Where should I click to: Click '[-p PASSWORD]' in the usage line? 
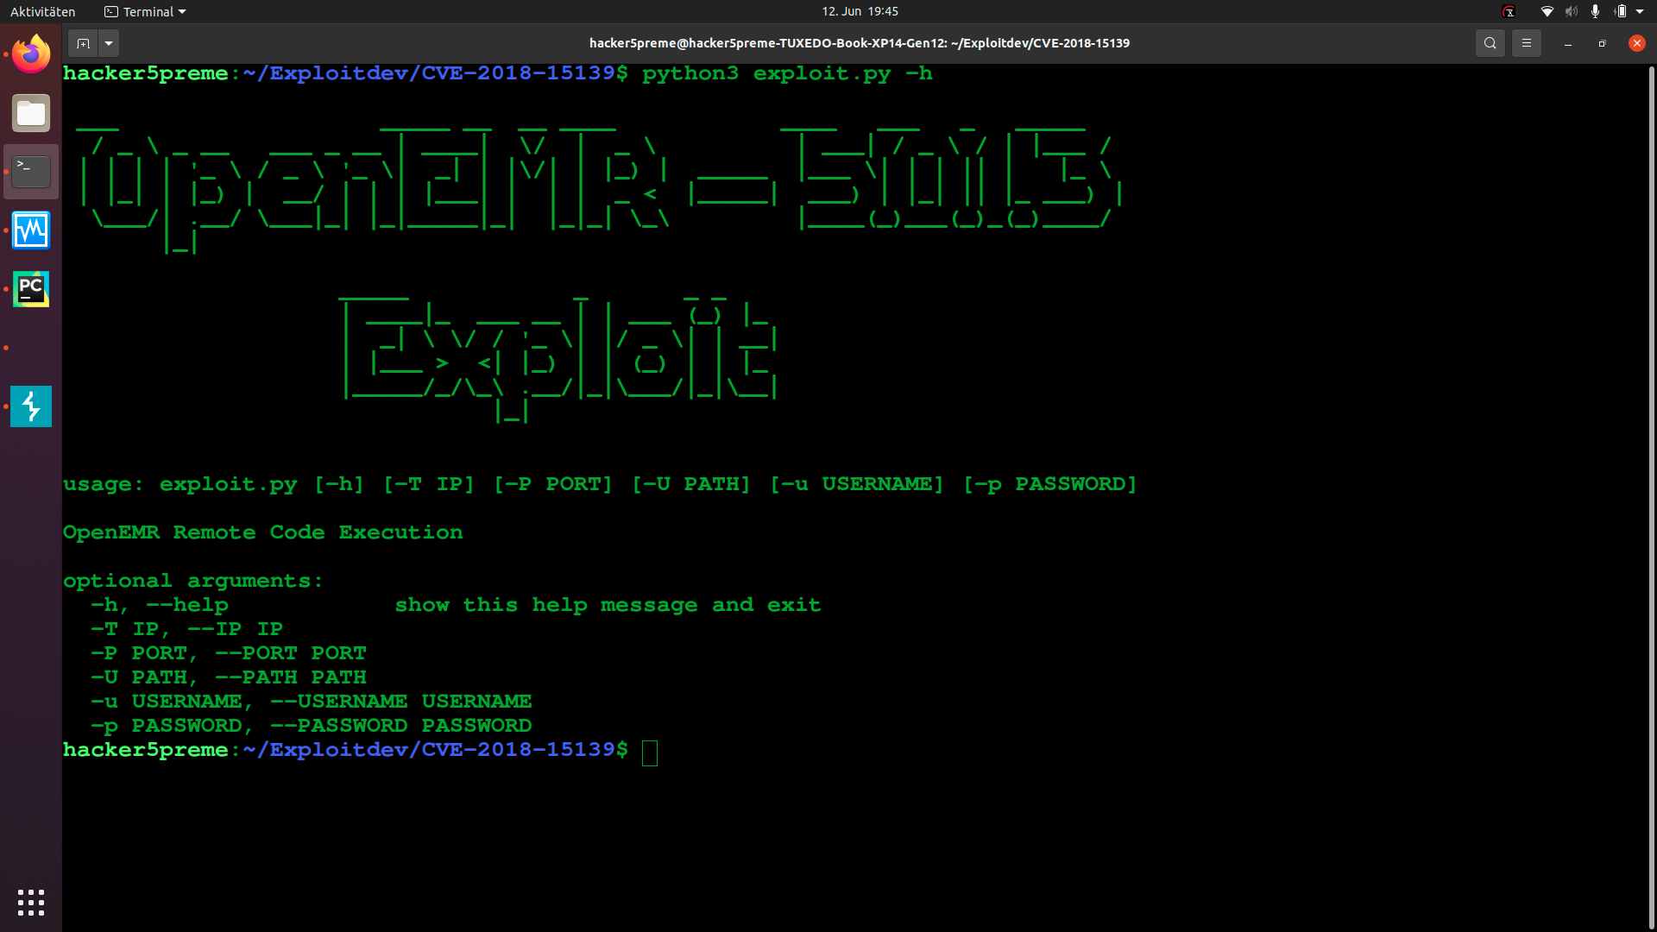click(x=1050, y=484)
